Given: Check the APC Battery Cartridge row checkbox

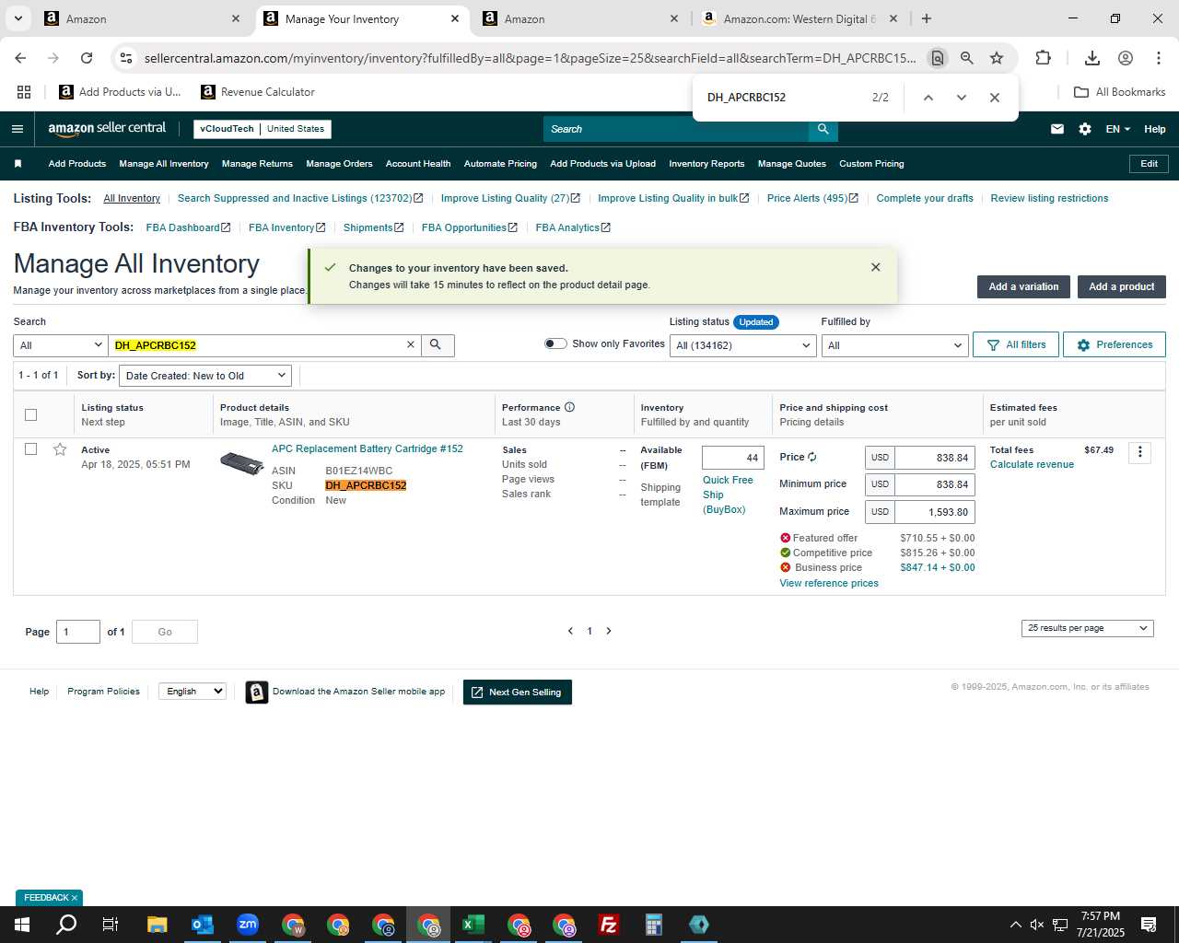Looking at the screenshot, I should (x=30, y=449).
